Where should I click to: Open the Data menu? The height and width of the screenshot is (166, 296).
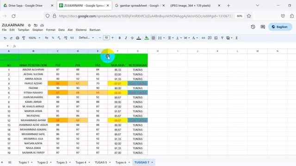click(62, 30)
